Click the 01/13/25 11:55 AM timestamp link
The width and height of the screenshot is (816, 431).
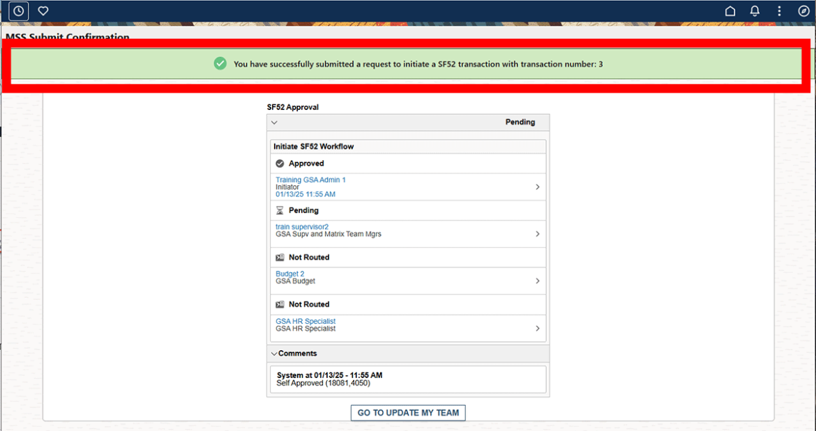tap(306, 194)
